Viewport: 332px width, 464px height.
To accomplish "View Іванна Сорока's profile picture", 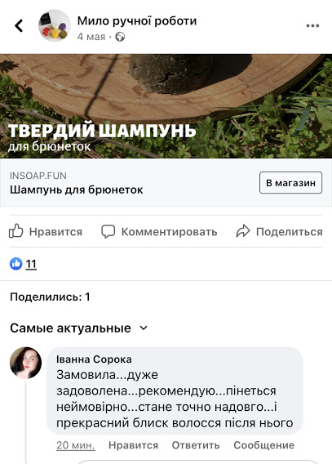I will tap(26, 363).
